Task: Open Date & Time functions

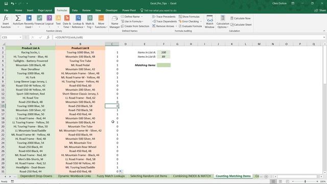Action: coord(67,21)
